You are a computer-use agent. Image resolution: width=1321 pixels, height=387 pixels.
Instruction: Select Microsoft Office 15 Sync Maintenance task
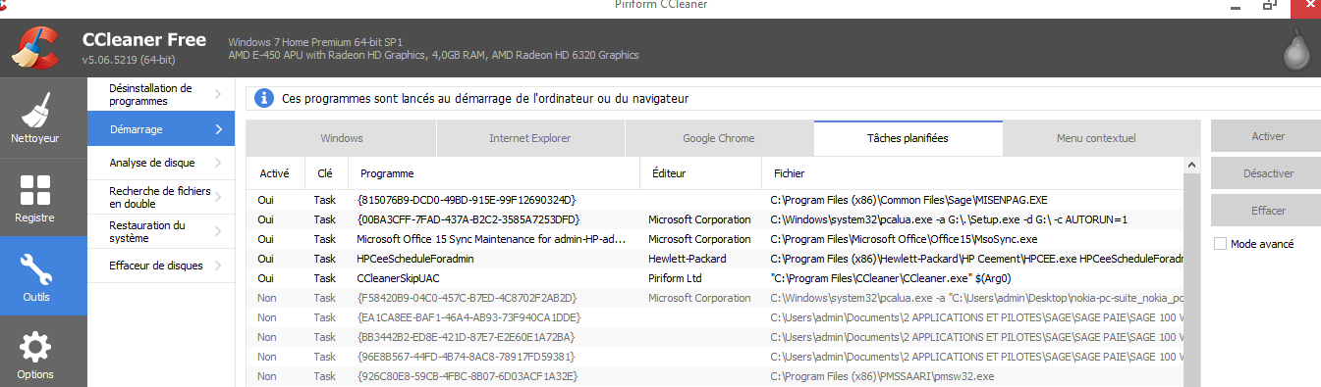pos(715,239)
